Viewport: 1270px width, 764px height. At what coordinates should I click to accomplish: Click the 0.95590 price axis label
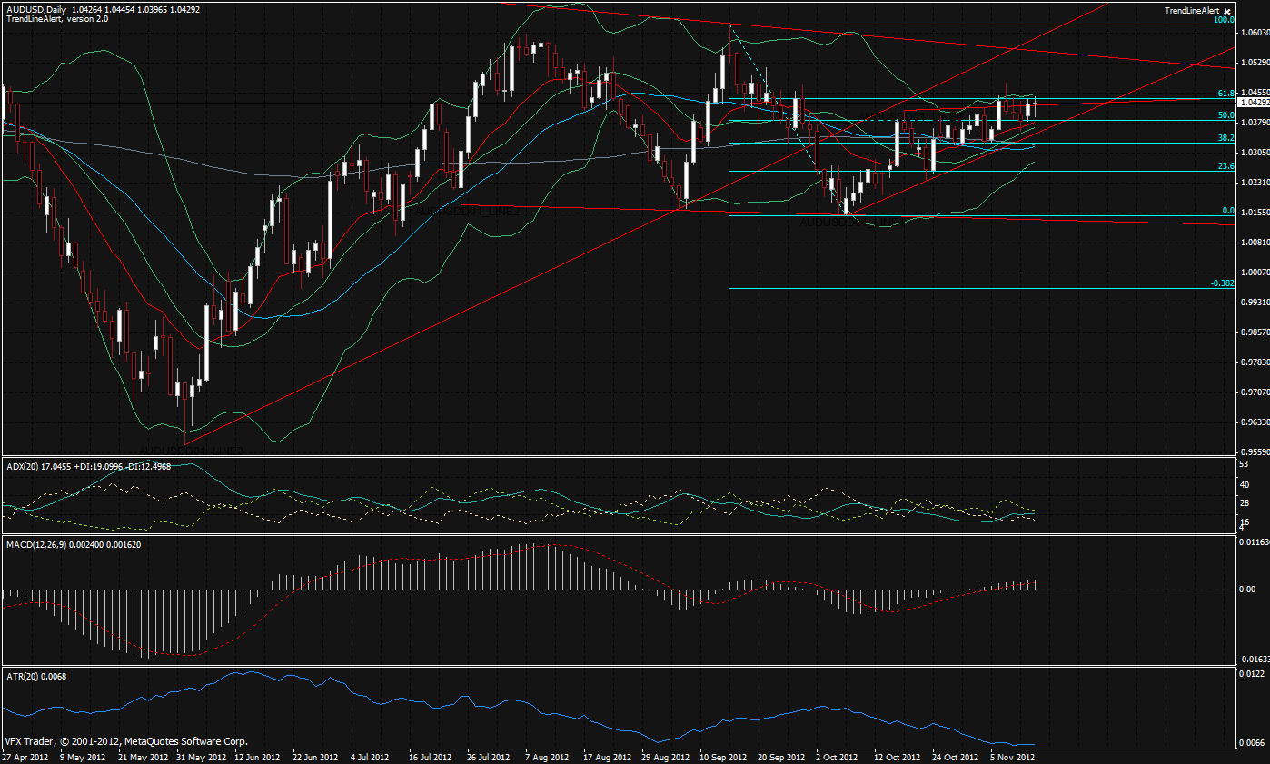[1254, 451]
